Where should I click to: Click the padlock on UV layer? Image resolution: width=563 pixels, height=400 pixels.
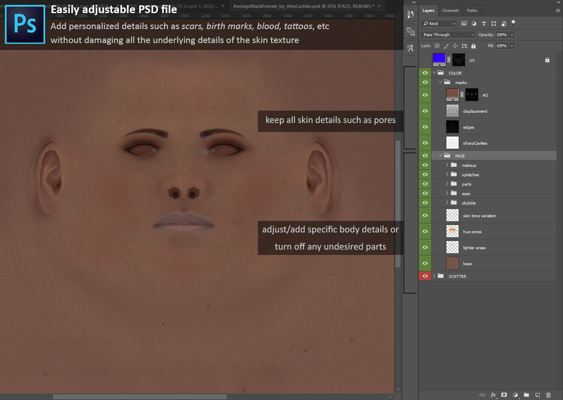click(547, 60)
